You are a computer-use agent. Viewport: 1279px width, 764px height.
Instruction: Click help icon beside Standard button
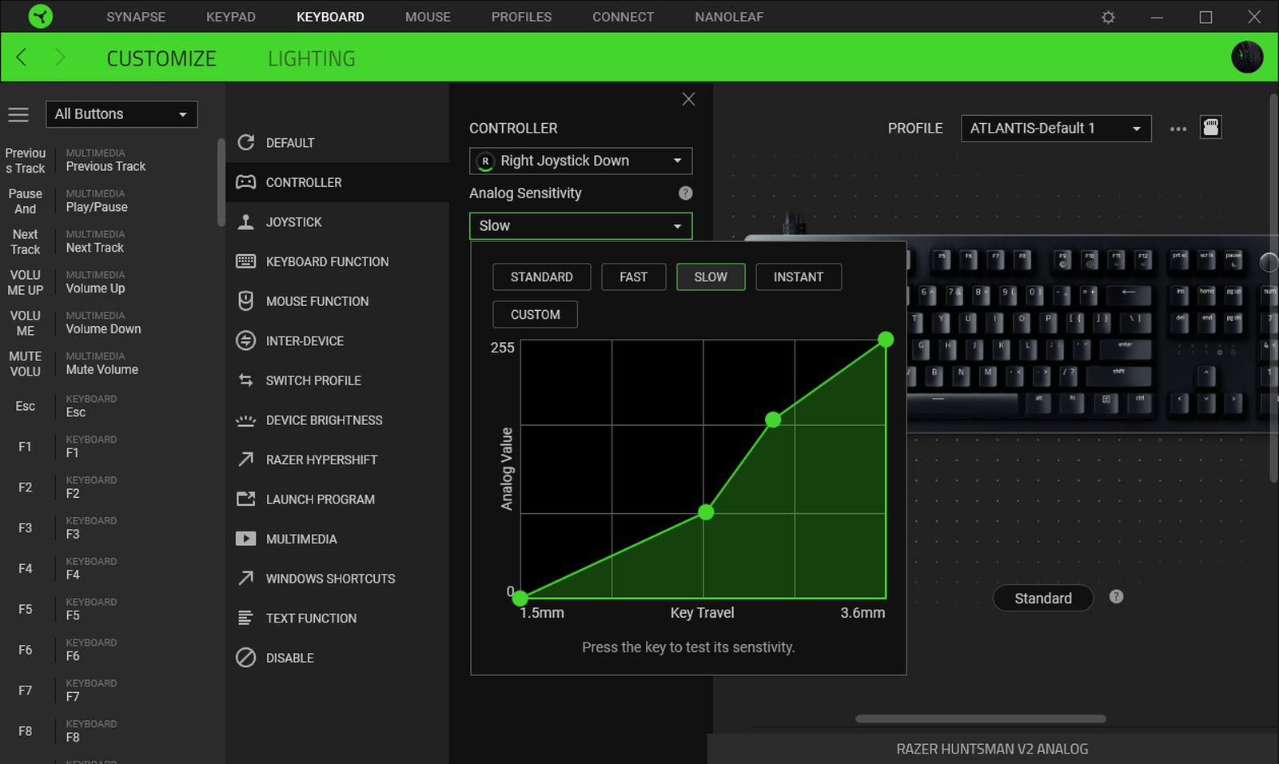(x=1117, y=597)
